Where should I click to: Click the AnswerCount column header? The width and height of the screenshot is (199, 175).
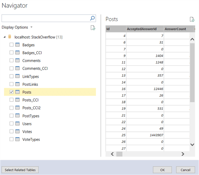[x=179, y=29]
